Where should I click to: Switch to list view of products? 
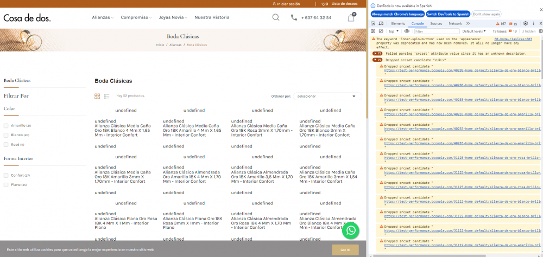click(x=106, y=96)
